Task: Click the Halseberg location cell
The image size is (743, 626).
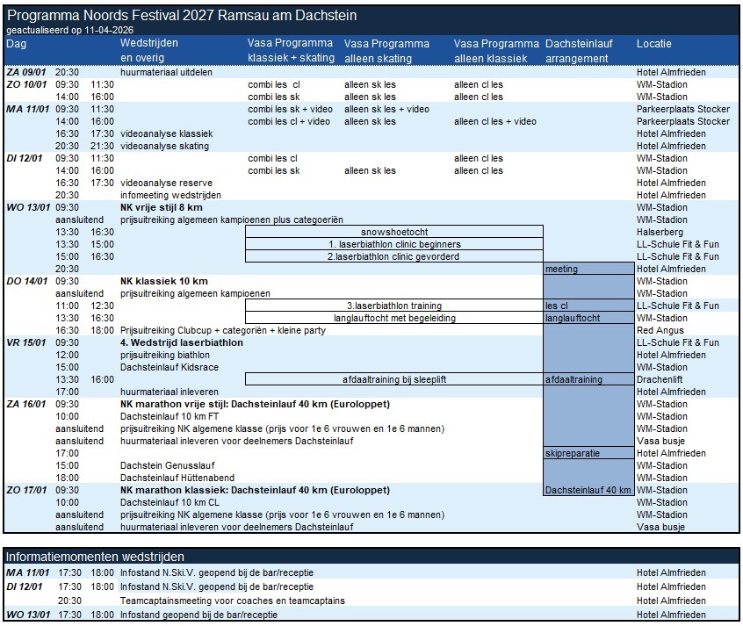Action: [x=660, y=232]
